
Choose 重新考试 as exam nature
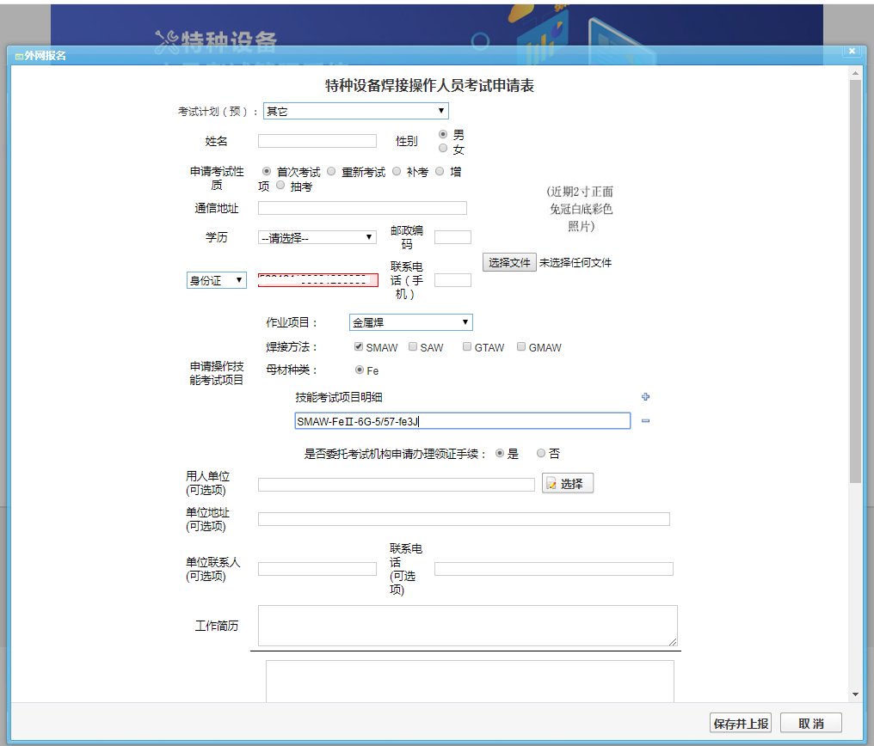coord(331,171)
